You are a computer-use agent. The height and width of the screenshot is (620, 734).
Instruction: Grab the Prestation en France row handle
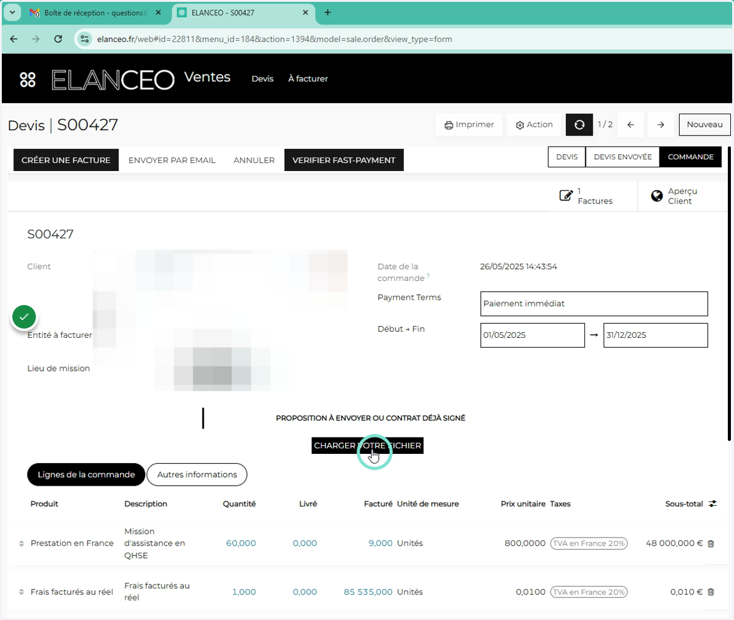coord(21,543)
